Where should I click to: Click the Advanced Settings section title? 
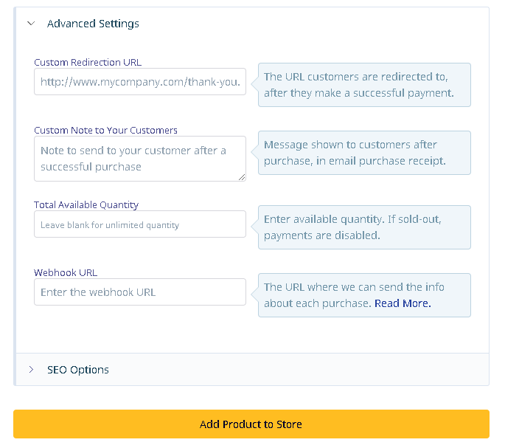click(x=93, y=24)
